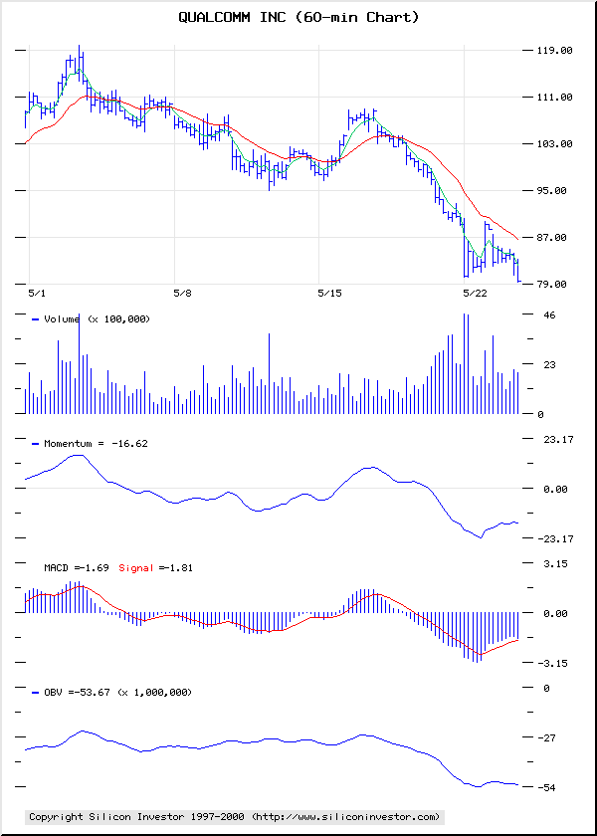Click the Momentum = -16.62 legend label
Screen dimensions: 597x836
96,443
